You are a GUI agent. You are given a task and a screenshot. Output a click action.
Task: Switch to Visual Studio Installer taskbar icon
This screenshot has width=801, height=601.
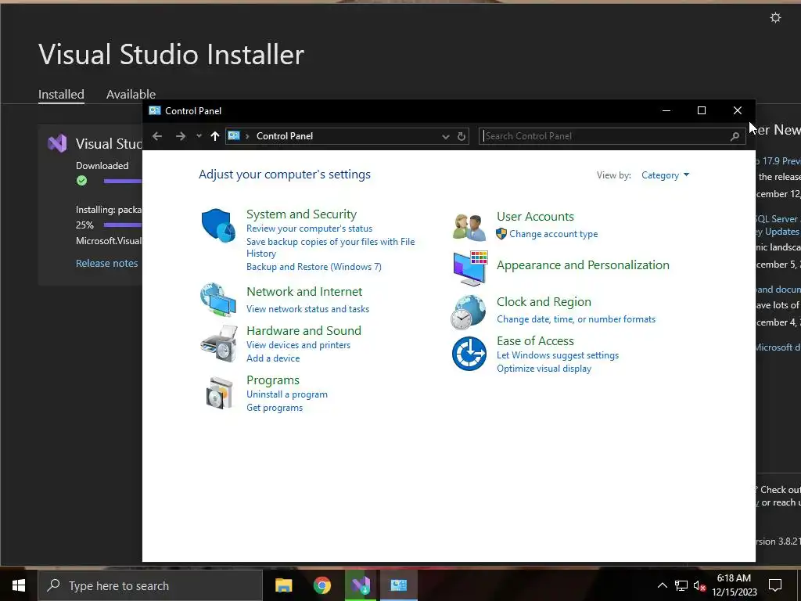[360, 585]
